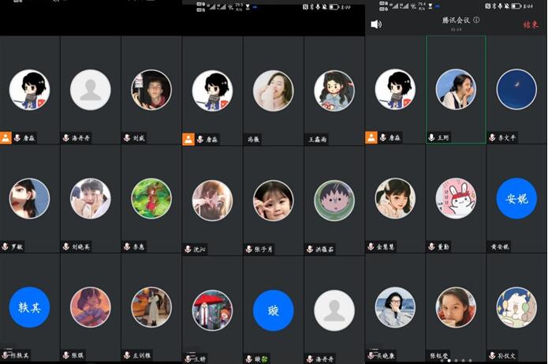
Task: Click muted microphone icon beside 刘晓英
Action: click(66, 247)
